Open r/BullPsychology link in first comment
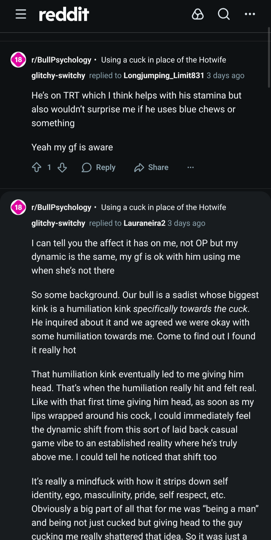 [61, 60]
